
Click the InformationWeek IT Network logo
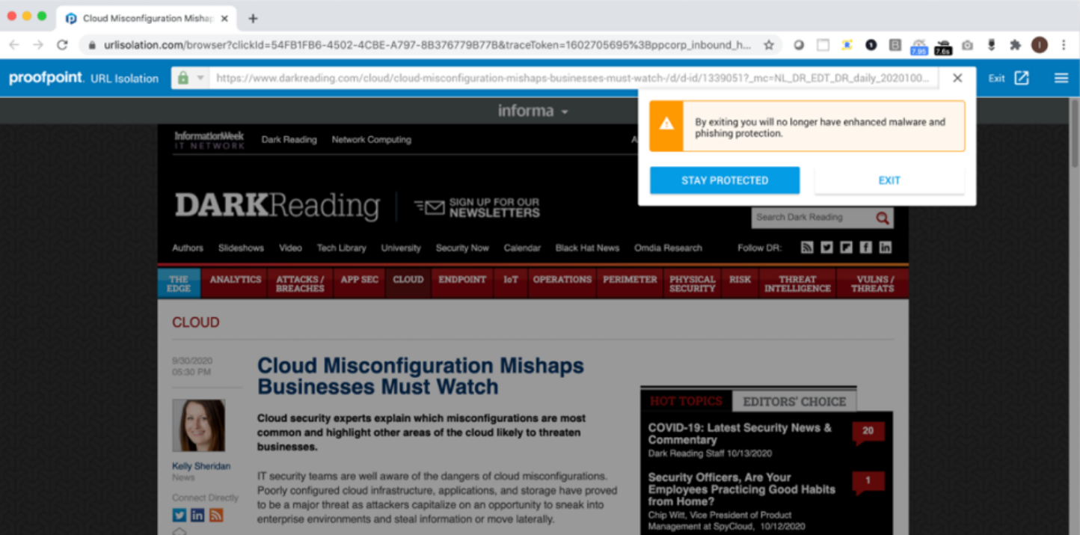209,140
